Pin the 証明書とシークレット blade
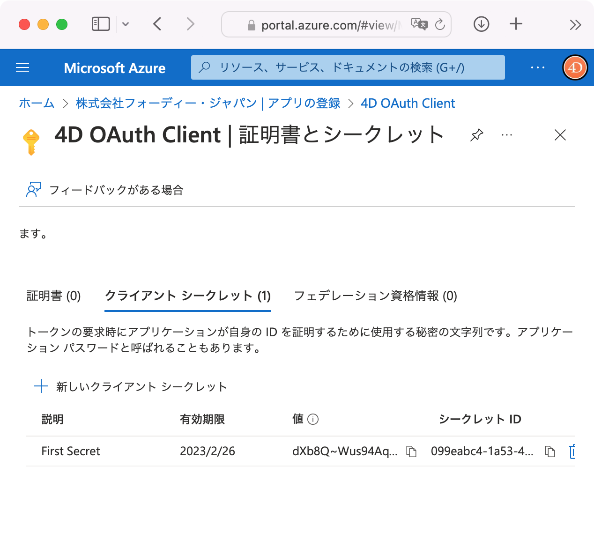594x548 pixels. (x=476, y=135)
